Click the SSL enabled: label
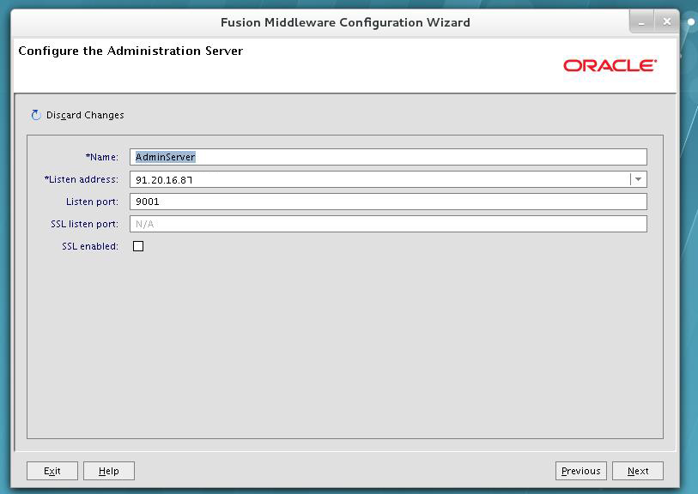Viewport: 698px width, 494px height. [90, 246]
